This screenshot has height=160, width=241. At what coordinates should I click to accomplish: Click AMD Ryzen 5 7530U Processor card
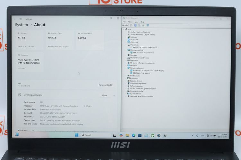tap(30, 62)
